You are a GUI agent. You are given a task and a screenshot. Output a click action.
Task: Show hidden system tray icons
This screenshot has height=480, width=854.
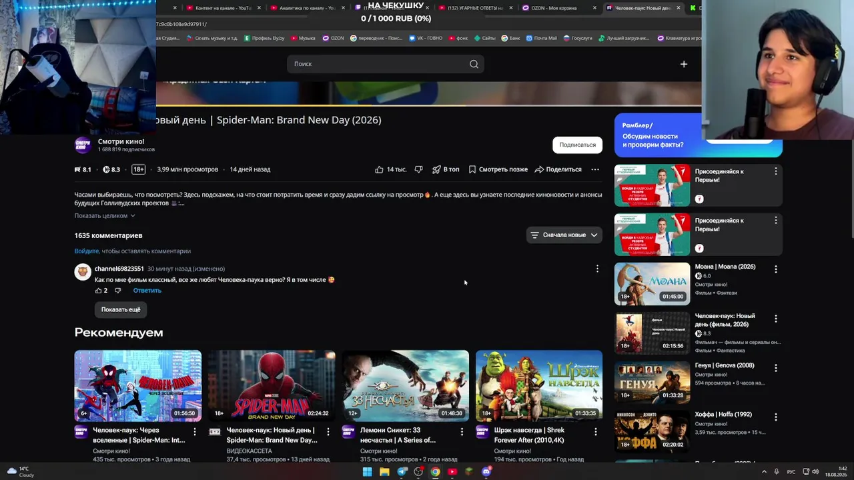point(764,472)
